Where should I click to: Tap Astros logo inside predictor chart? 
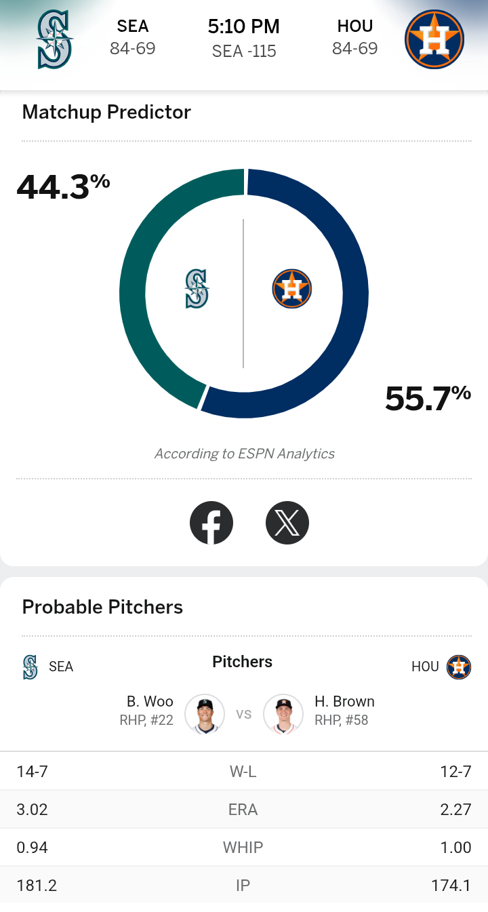(x=291, y=289)
